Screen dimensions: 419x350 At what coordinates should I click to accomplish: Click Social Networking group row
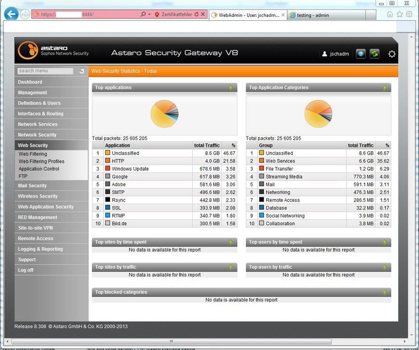pyautogui.click(x=318, y=216)
